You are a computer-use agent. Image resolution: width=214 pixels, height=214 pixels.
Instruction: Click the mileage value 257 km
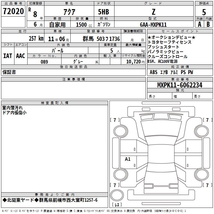[36, 38]
